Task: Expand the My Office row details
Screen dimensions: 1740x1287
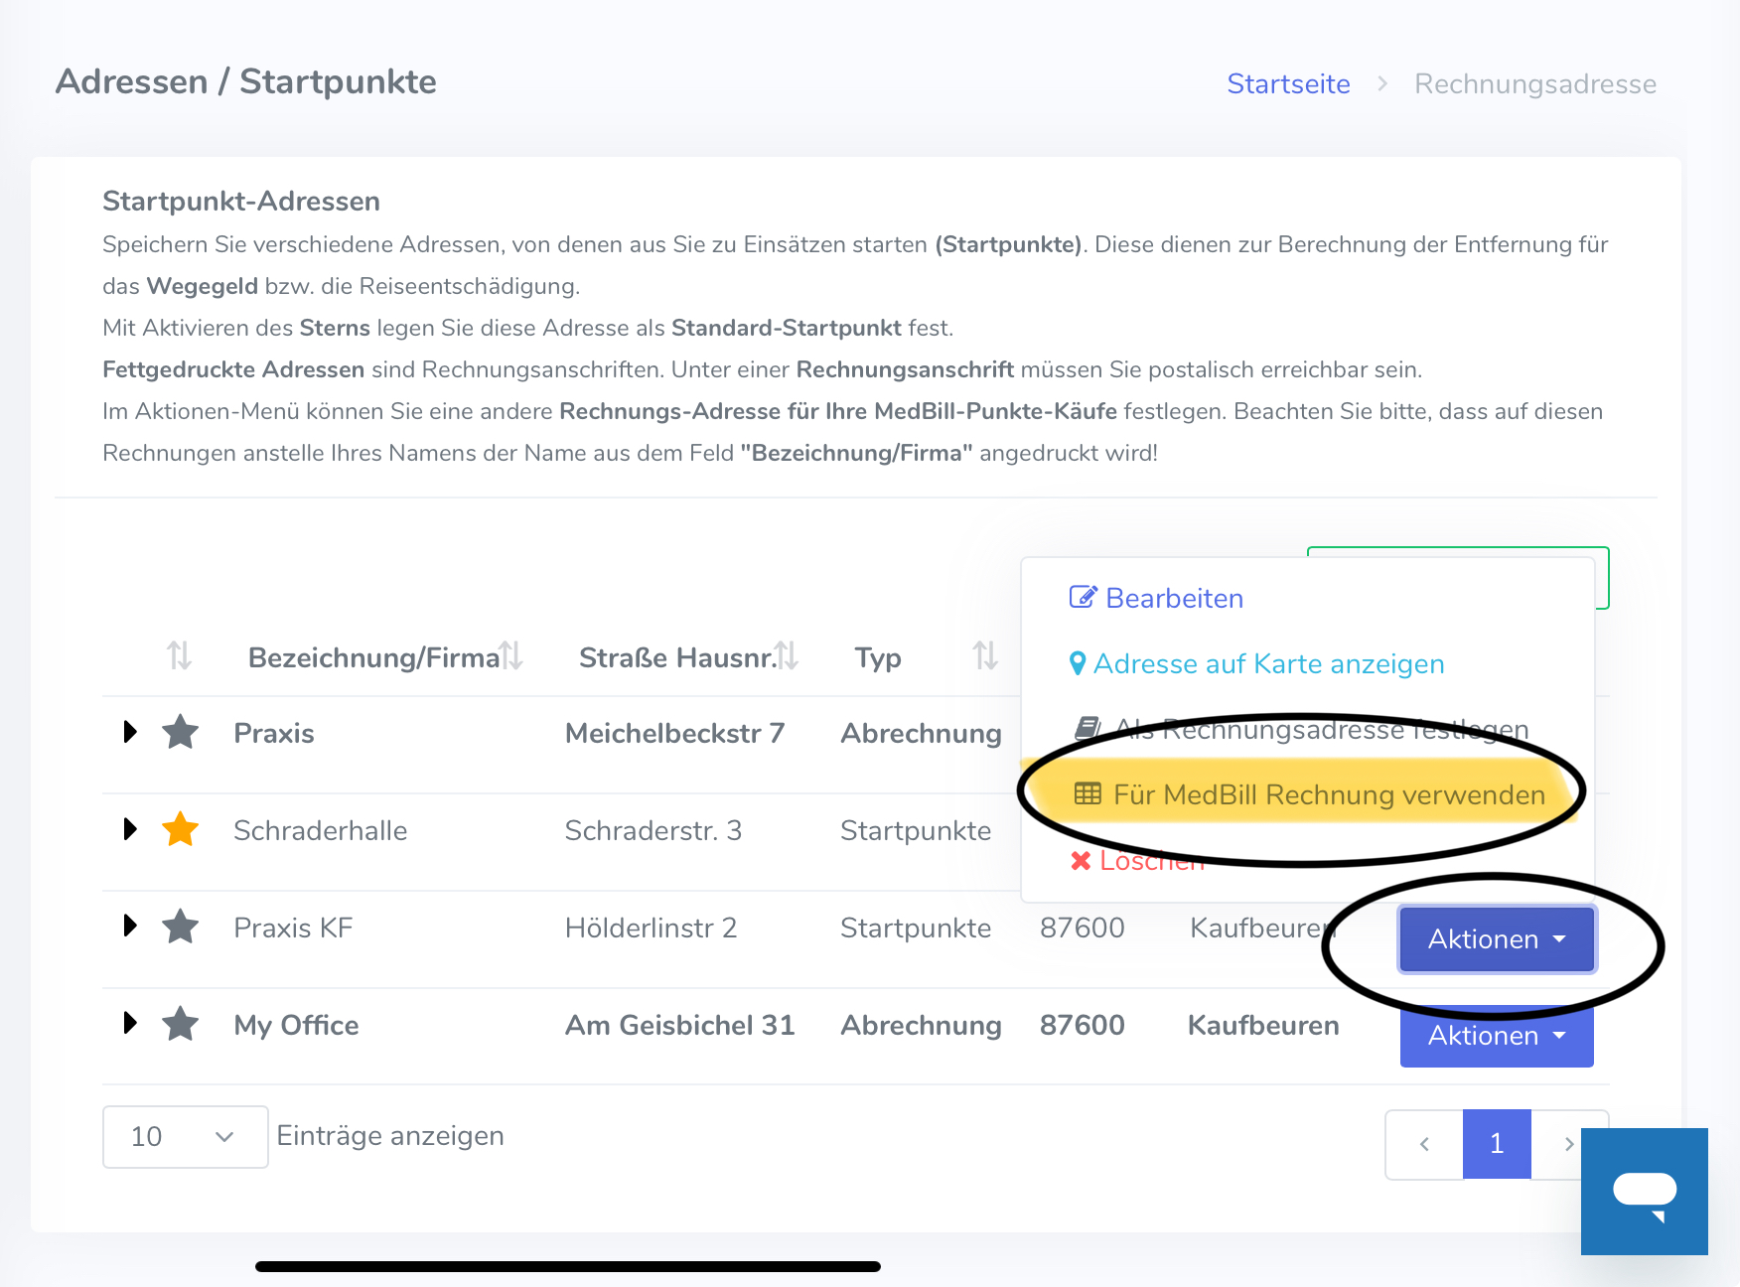Action: click(x=130, y=1024)
